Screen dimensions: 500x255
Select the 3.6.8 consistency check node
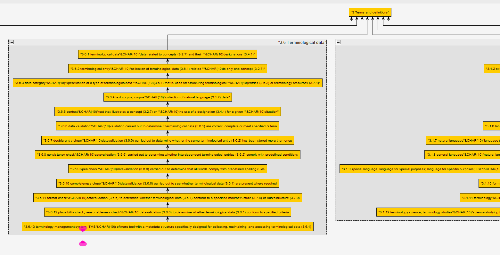click(x=168, y=155)
